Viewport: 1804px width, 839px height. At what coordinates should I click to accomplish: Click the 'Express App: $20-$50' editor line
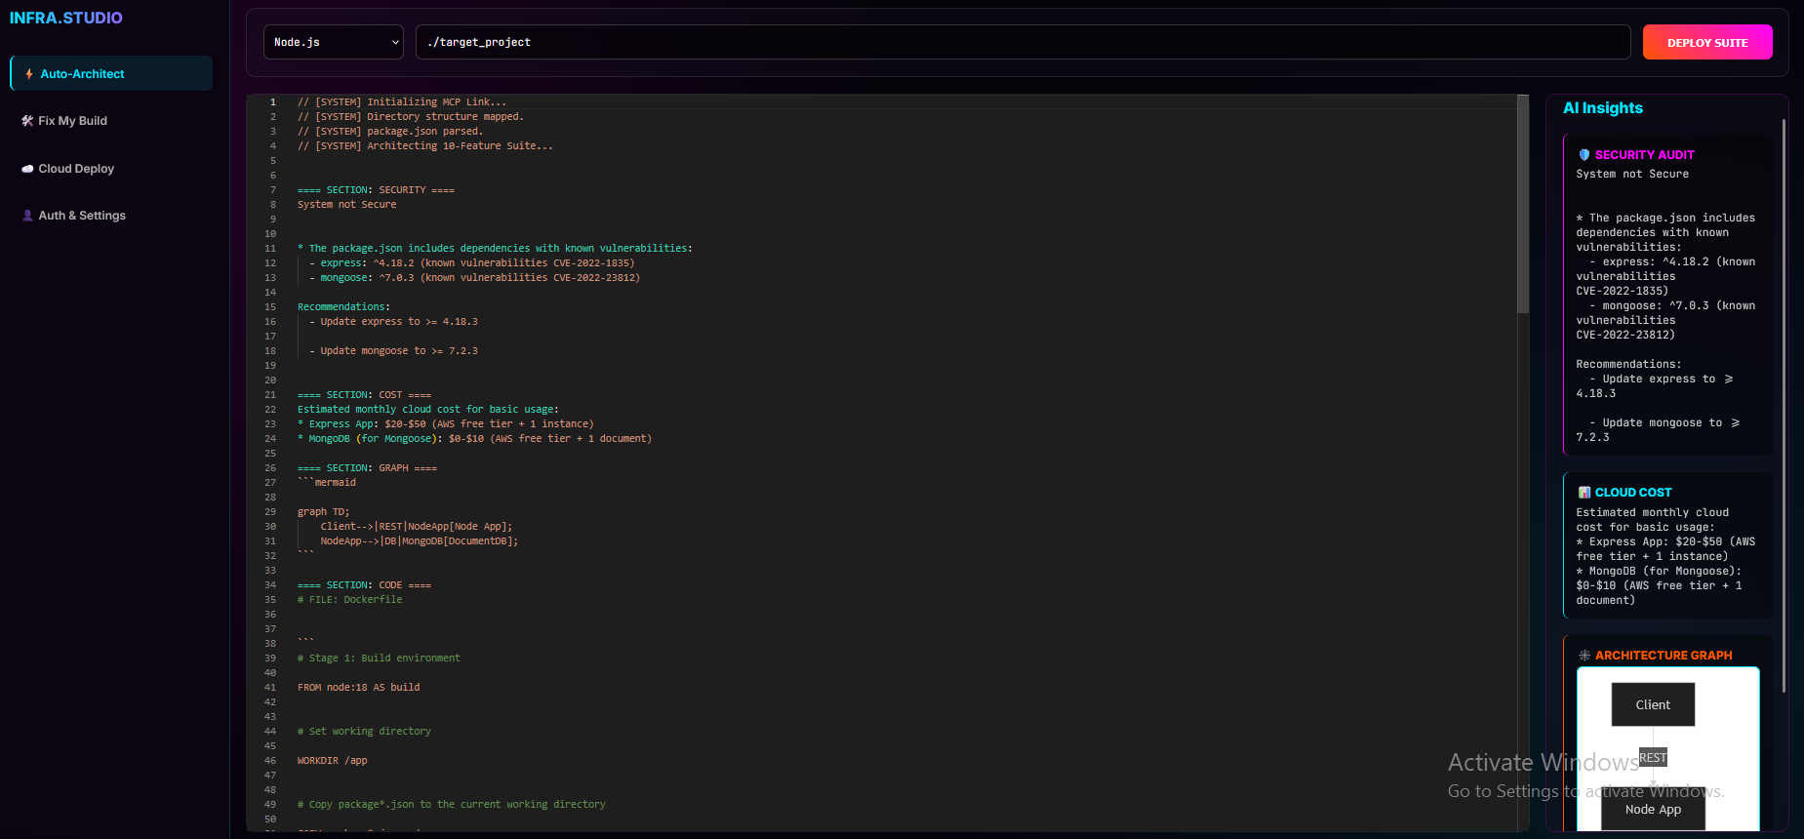tap(445, 423)
